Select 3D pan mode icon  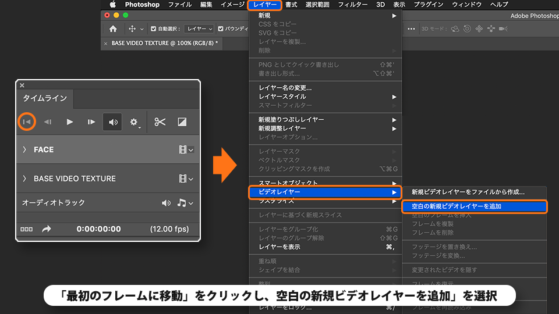click(x=479, y=29)
